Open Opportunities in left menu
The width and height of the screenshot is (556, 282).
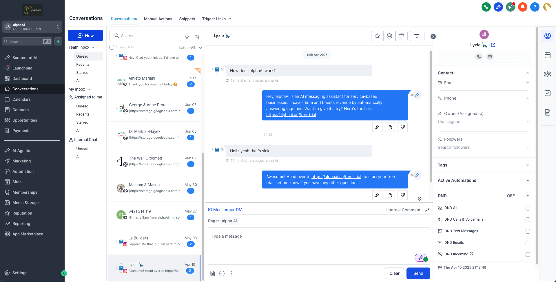coord(25,120)
